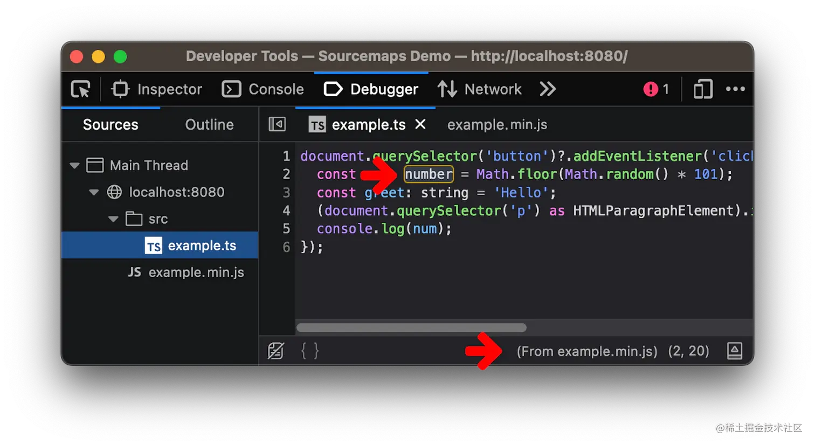Click line number 6 in gutter
The image size is (815, 446).
coord(286,247)
